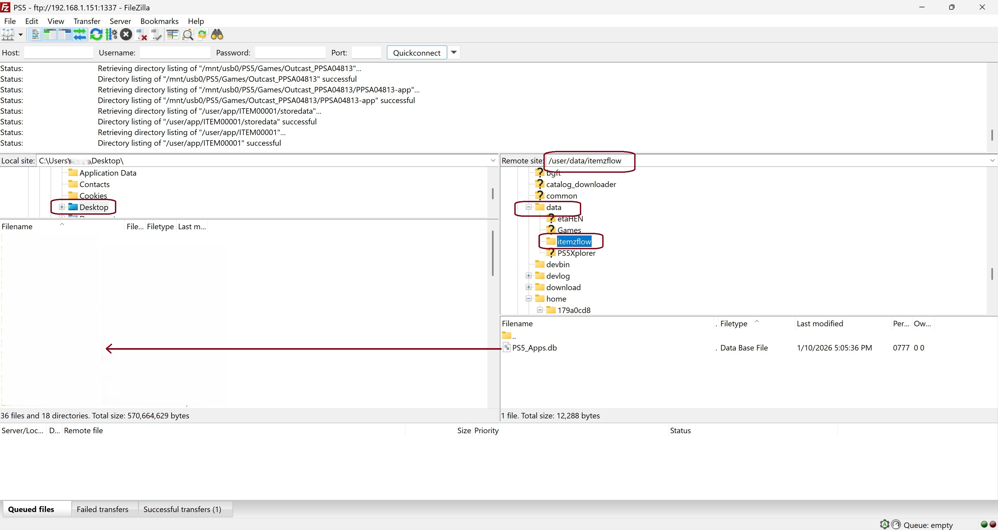Screen dimensions: 998x530
Task: Expand the Desktop folder in local tree
Action: click(x=62, y=207)
